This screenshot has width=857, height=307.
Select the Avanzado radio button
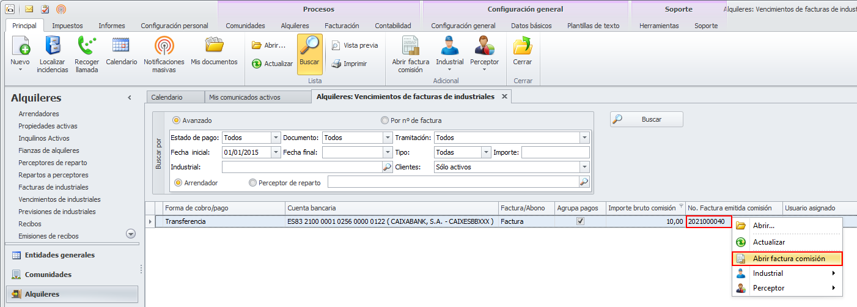point(177,120)
